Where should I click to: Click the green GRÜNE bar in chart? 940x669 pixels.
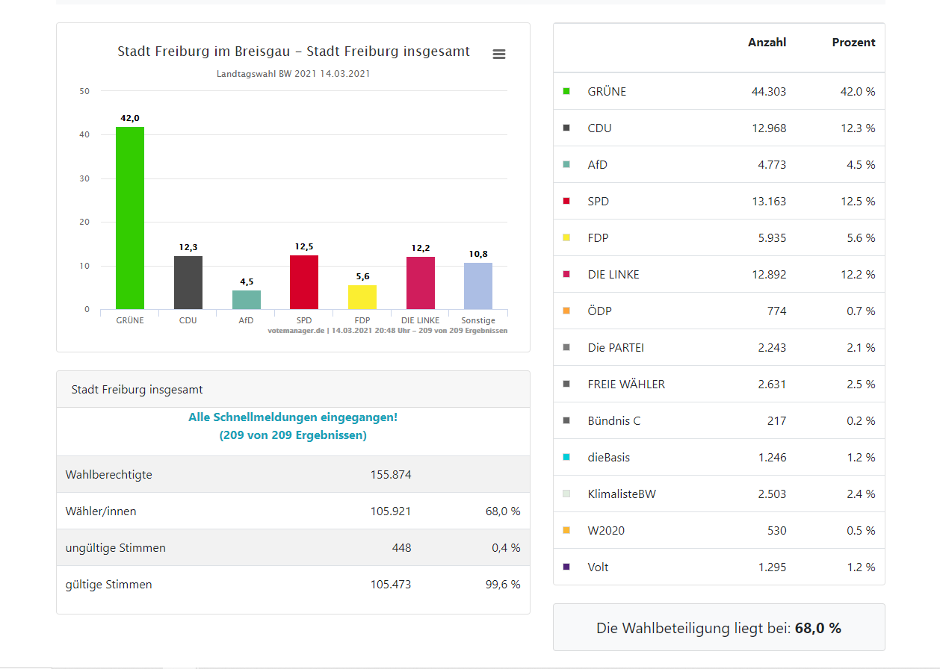pyautogui.click(x=129, y=218)
